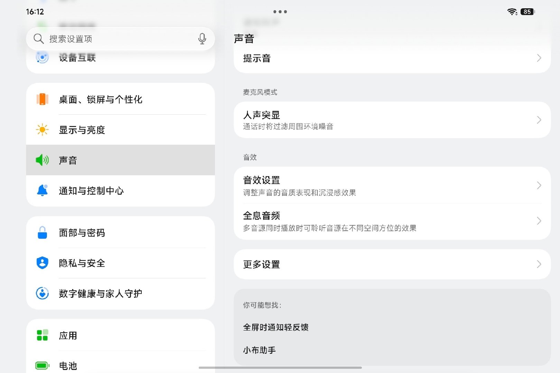Expand the 全息音频 chevron
Viewport: 560px width, 373px height.
click(x=539, y=221)
